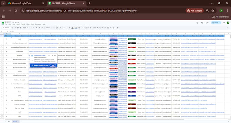Viewport: 231px width, 123px height.
Task: Copy link icon in the link preview popup
Action: 49,56
